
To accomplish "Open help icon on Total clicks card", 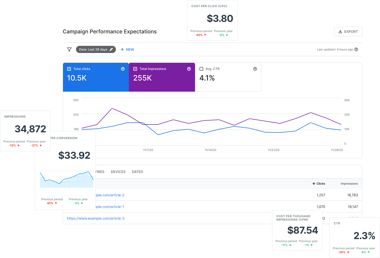I will tap(123, 69).
